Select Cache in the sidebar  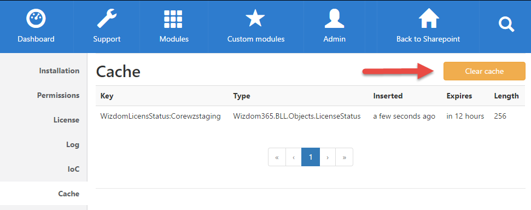[69, 194]
